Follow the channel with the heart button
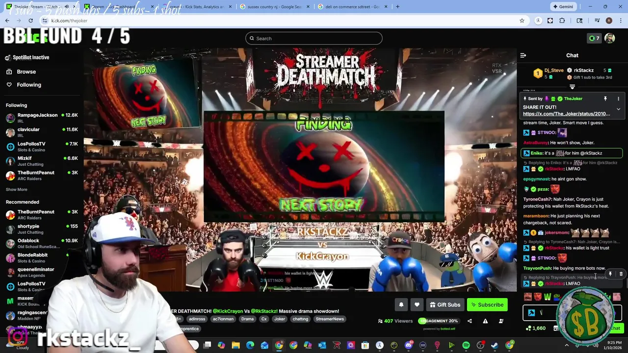Image resolution: width=628 pixels, height=353 pixels. pos(417,305)
